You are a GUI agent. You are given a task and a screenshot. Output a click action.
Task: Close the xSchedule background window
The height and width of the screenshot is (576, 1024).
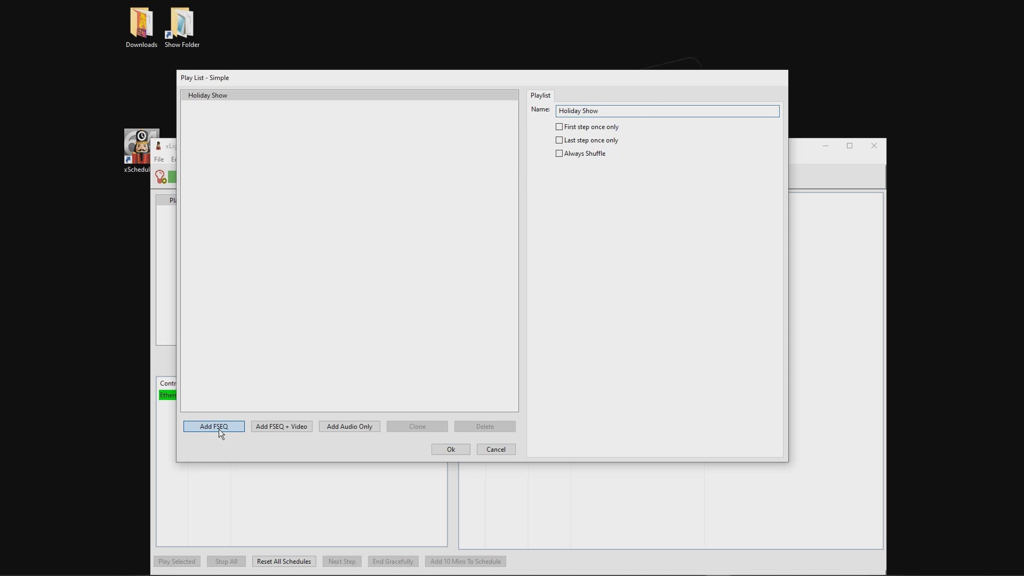tap(874, 146)
